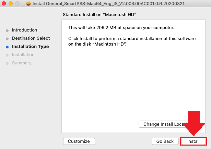This screenshot has height=149, width=211.
Task: Click the bullet next to Destination Select
Action: click(x=7, y=39)
